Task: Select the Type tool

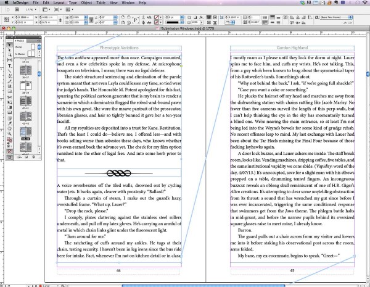Action: coord(9,66)
